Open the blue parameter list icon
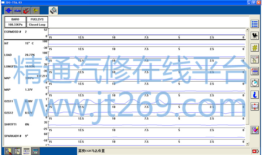This screenshot has height=155, width=262. tap(255, 24)
